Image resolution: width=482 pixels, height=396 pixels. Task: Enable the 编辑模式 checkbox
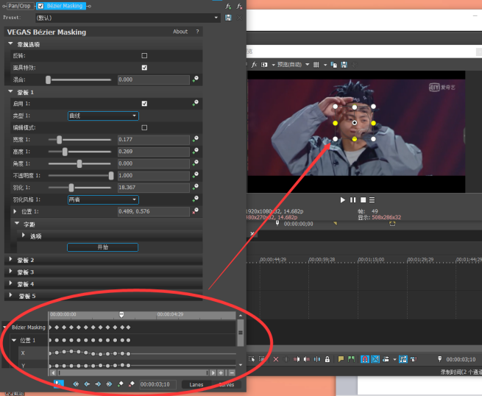point(144,127)
